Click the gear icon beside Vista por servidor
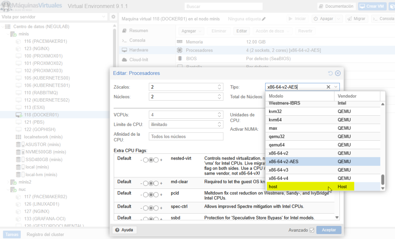The image size is (395, 239). (113, 17)
